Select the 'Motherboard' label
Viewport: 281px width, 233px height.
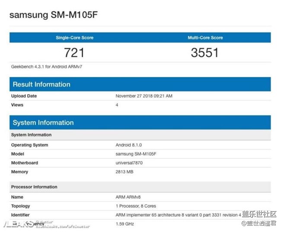click(x=25, y=163)
